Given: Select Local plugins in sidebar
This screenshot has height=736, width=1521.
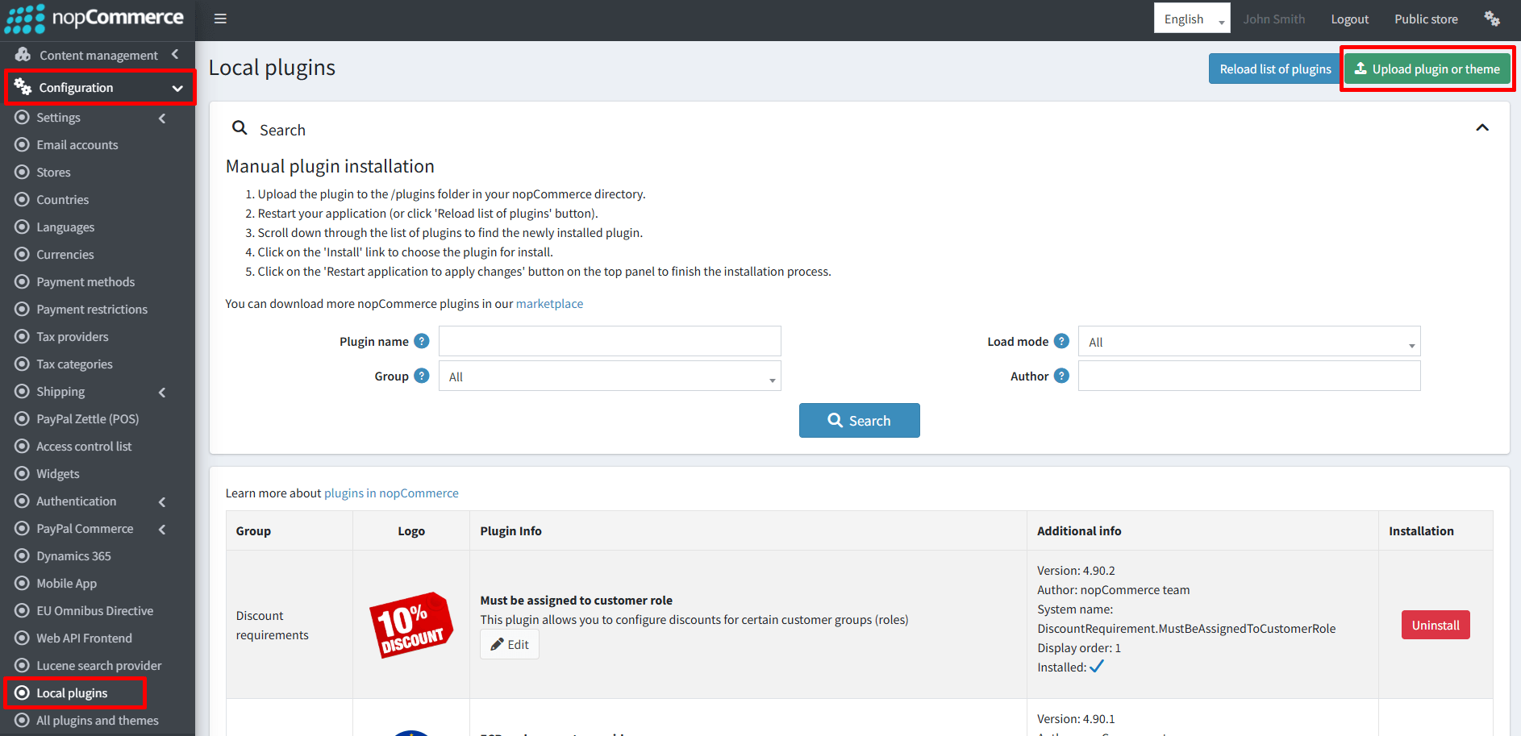Looking at the screenshot, I should pos(72,693).
